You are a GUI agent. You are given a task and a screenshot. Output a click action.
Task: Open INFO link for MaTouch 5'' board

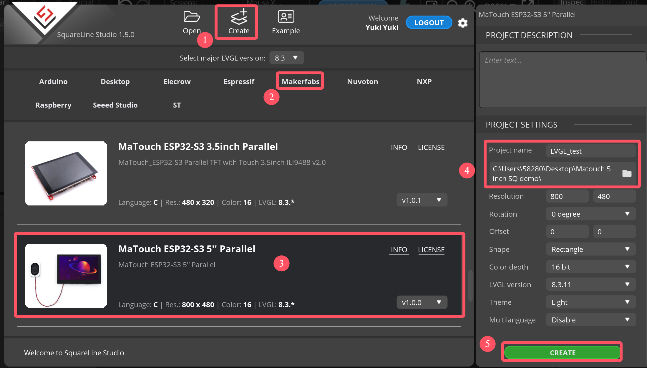tap(399, 250)
